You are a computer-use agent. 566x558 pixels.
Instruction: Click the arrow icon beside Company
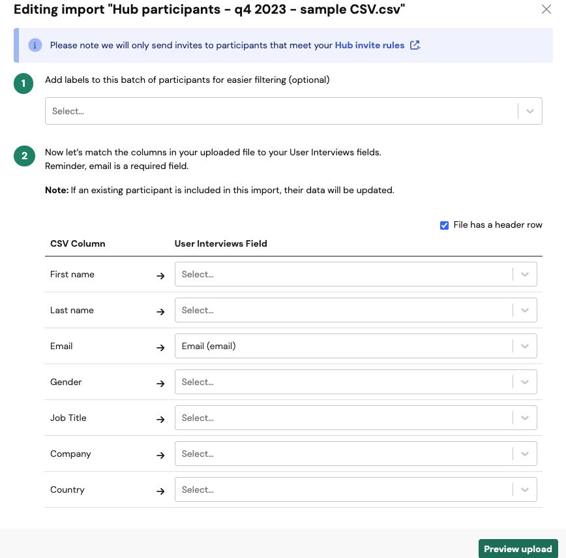[x=160, y=455]
